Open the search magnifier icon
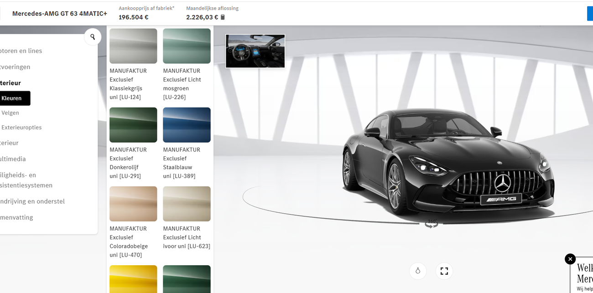This screenshot has width=593, height=293. click(x=93, y=37)
